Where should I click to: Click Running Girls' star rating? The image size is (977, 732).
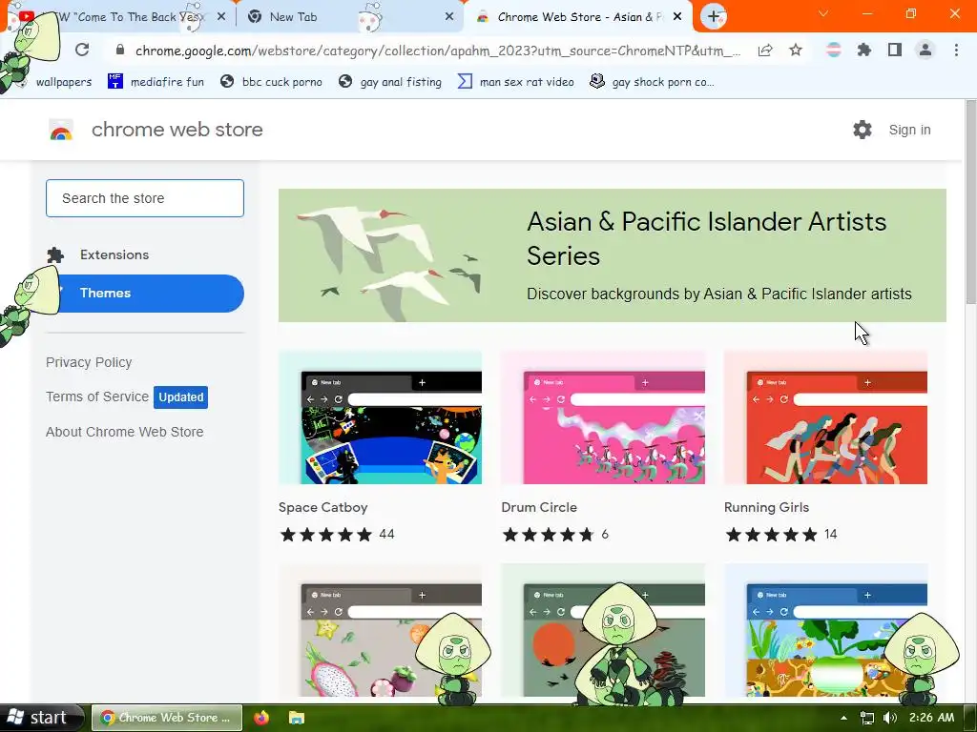tap(771, 535)
